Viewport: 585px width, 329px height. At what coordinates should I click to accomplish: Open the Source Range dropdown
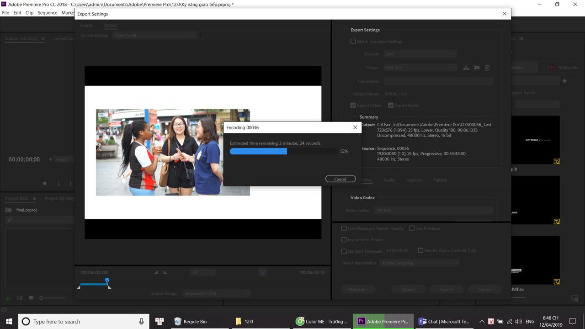tap(216, 293)
